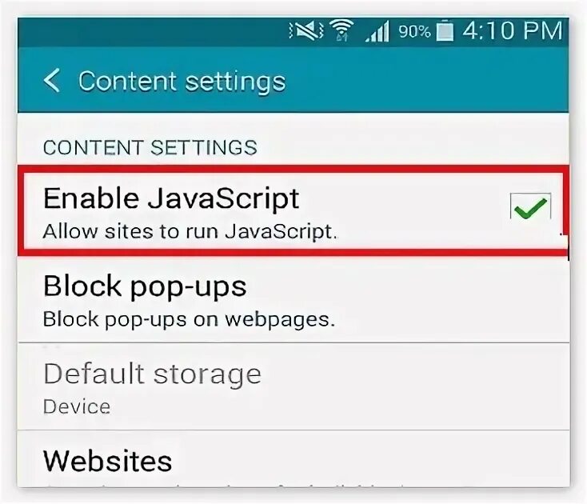Tap the cellular signal bars icon
Screen dimensions: 587x504
378,32
